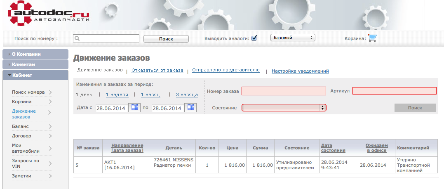Click the magnifier icon in search field

(x=77, y=38)
